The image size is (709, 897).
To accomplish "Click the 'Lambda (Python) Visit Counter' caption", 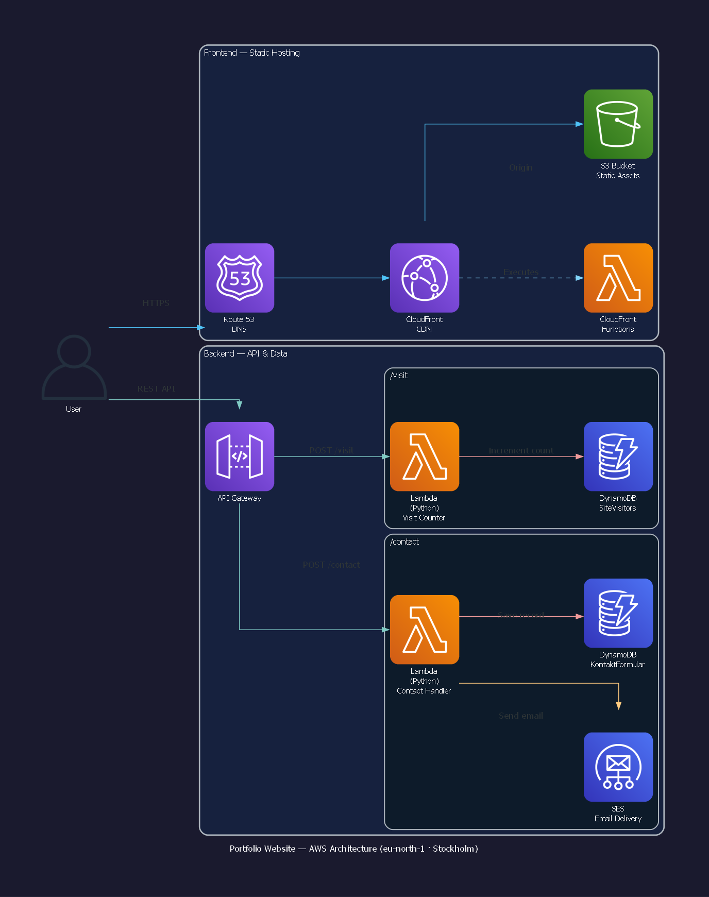I will (424, 508).
